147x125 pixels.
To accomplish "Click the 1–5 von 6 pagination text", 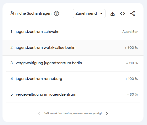I will (x=73, y=113).
